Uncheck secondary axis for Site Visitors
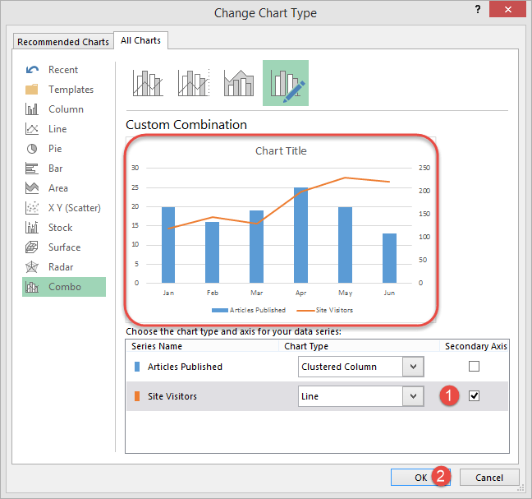 click(x=474, y=396)
